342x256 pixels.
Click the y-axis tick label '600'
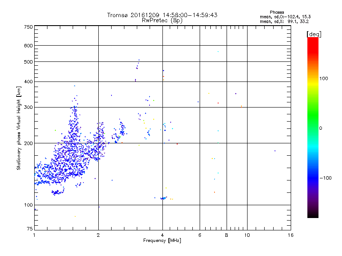29,46
